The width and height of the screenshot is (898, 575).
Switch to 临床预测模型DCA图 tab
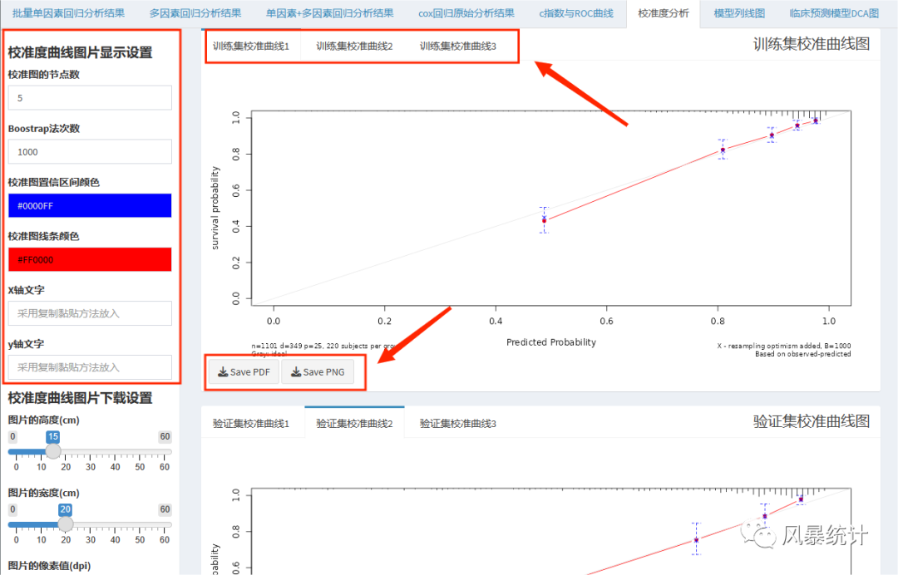(833, 13)
